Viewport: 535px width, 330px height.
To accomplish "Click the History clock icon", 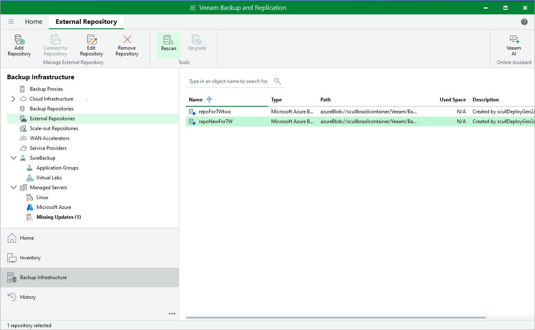I will 12,297.
